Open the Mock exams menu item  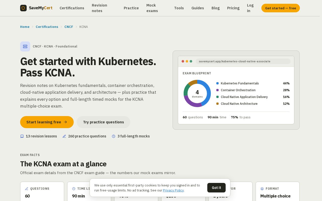tap(152, 8)
